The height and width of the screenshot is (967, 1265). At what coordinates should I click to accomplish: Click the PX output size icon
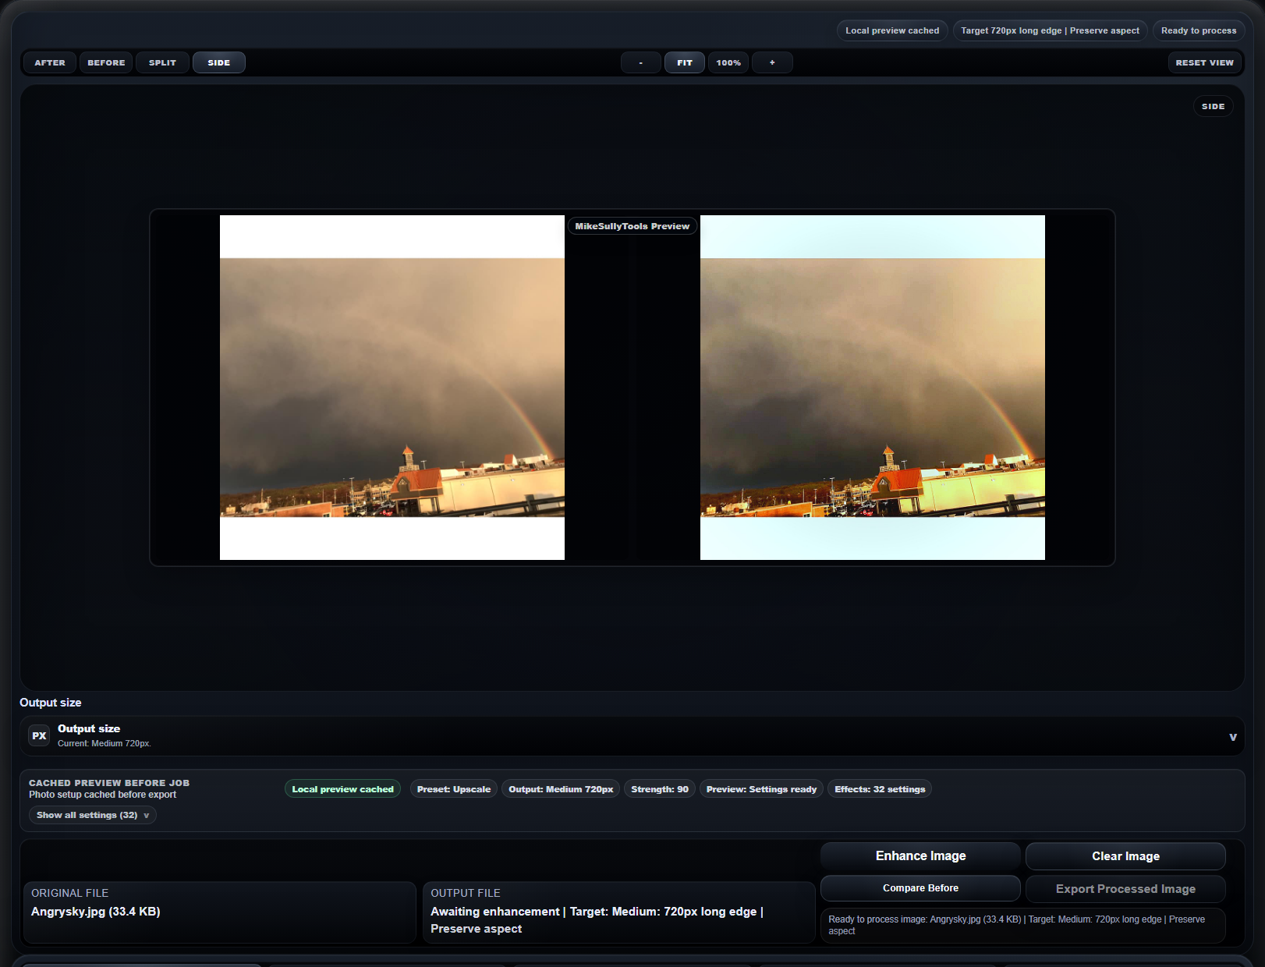pyautogui.click(x=39, y=735)
